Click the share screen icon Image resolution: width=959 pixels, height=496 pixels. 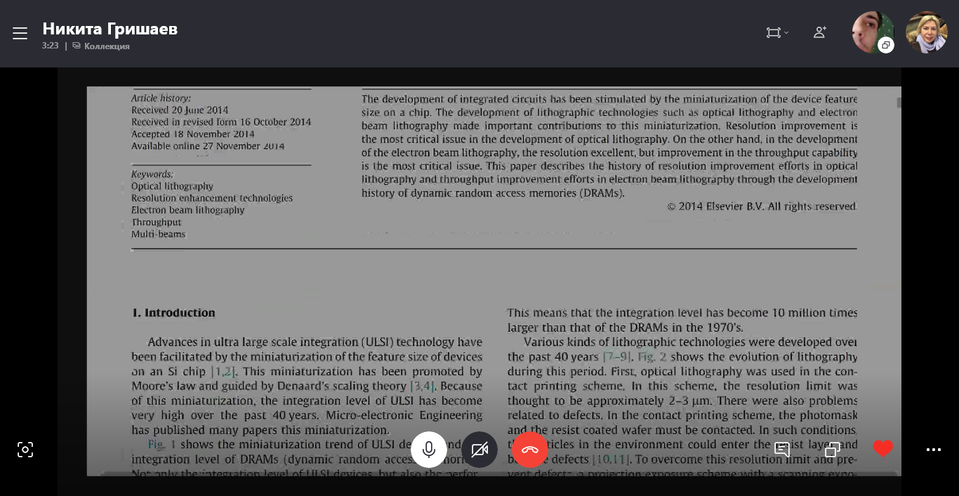click(x=833, y=450)
